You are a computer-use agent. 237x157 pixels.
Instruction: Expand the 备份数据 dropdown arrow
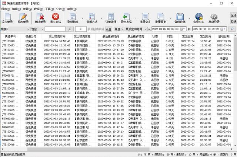(x=189, y=18)
